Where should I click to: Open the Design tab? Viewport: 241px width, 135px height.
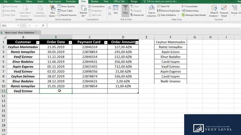click(x=134, y=1)
